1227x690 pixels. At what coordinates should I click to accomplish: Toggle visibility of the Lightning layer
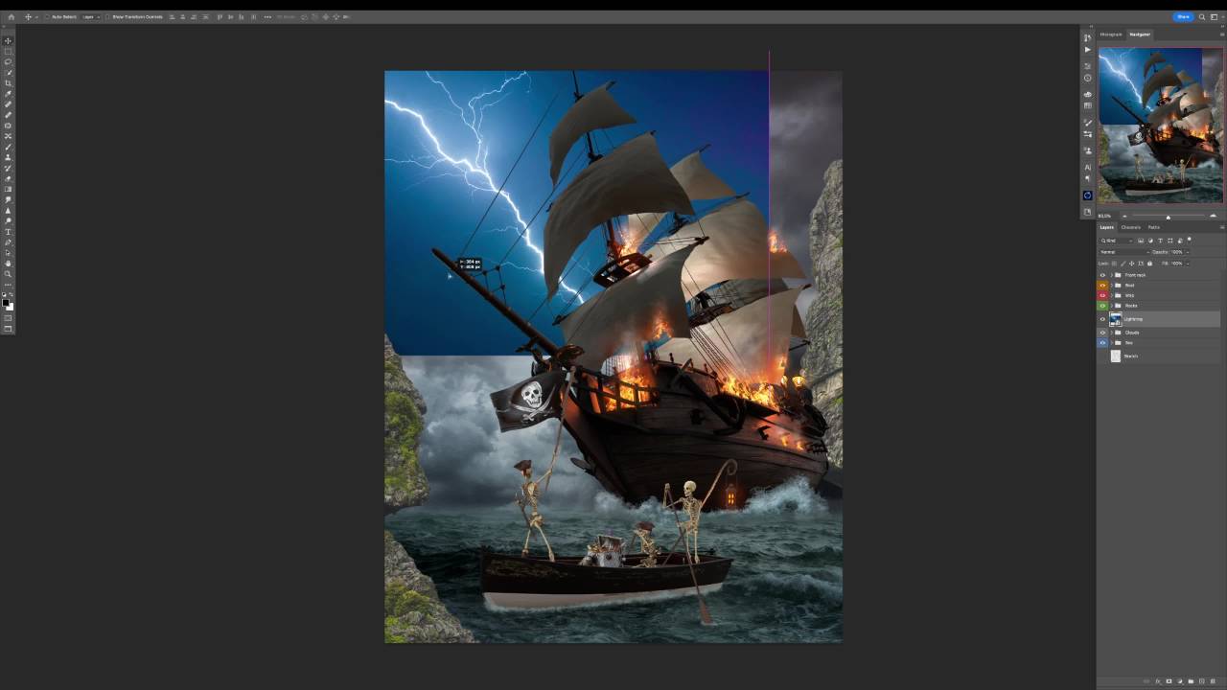point(1102,319)
